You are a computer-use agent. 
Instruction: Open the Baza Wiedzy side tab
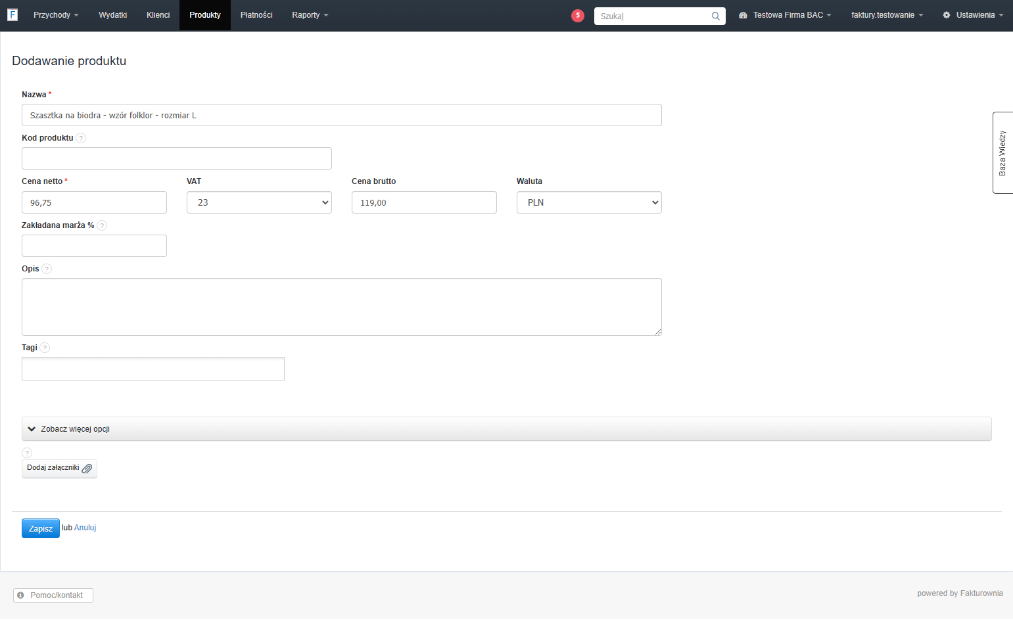1002,153
